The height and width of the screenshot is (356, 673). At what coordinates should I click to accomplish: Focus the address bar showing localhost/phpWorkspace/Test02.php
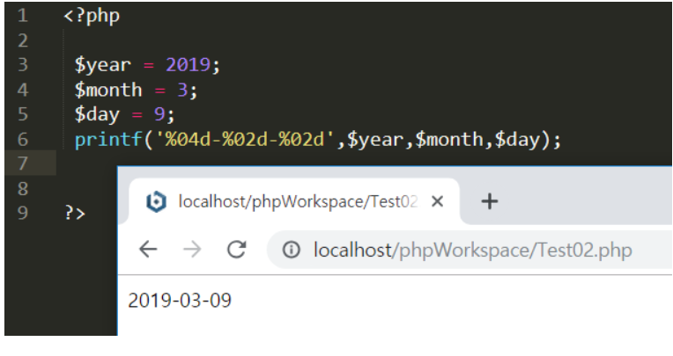point(470,250)
